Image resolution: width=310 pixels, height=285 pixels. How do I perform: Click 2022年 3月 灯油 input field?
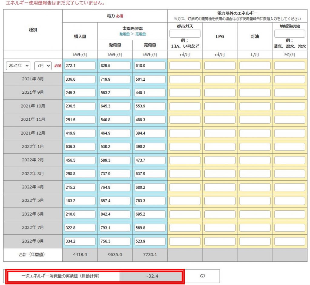click(255, 174)
